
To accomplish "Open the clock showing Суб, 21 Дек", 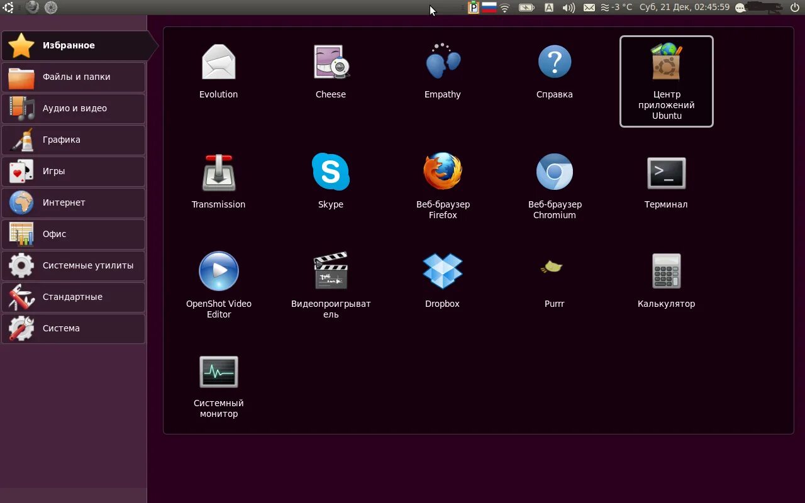I will click(x=684, y=8).
